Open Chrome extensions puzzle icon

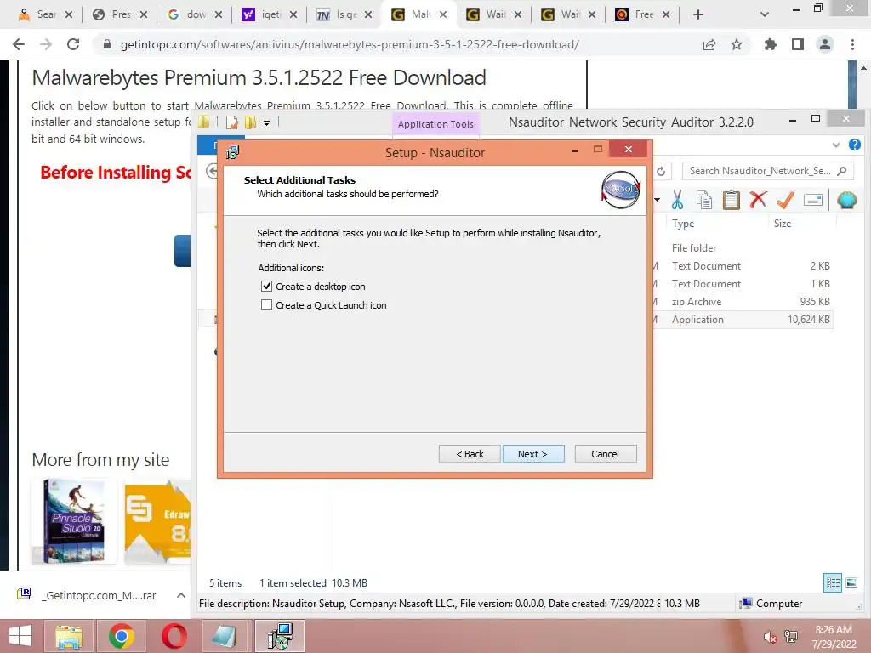pyautogui.click(x=770, y=44)
